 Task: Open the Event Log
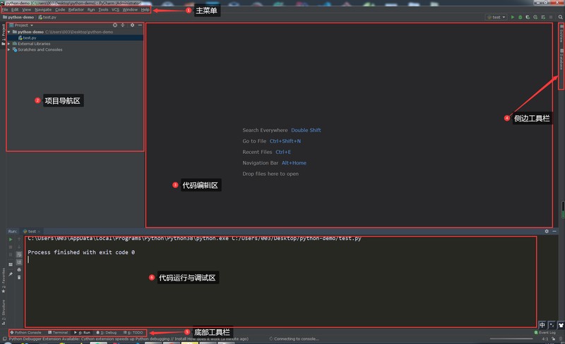click(x=545, y=333)
